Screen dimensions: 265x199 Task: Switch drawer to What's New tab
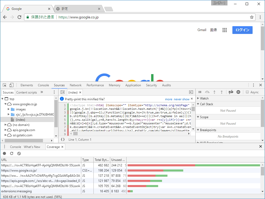coord(32,147)
